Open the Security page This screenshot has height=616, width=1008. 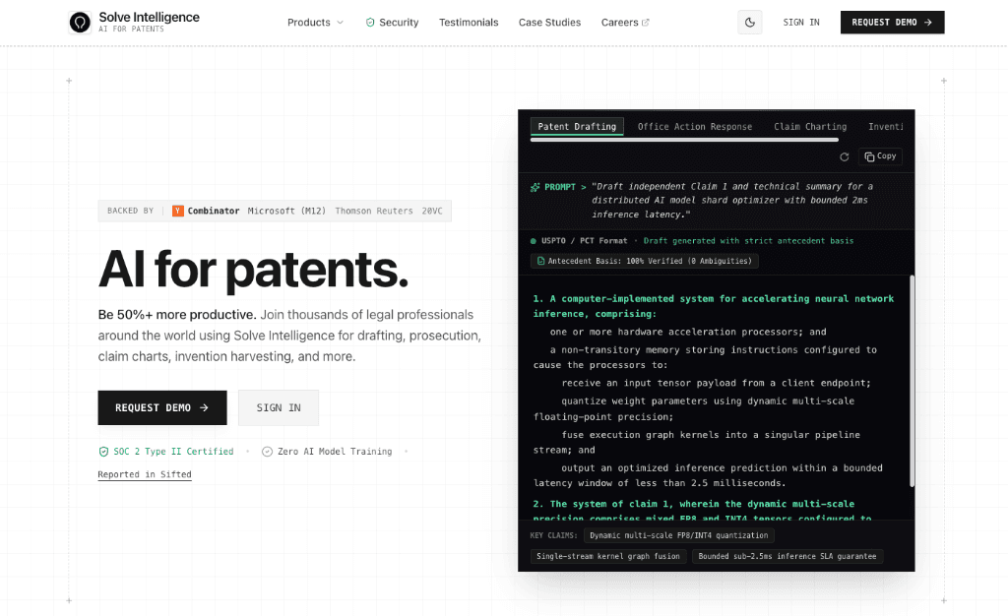point(392,23)
